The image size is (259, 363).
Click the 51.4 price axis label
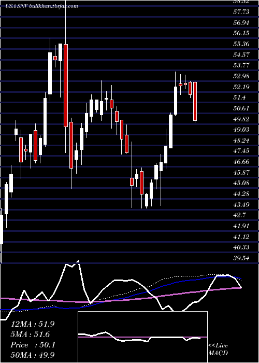[x=239, y=97]
